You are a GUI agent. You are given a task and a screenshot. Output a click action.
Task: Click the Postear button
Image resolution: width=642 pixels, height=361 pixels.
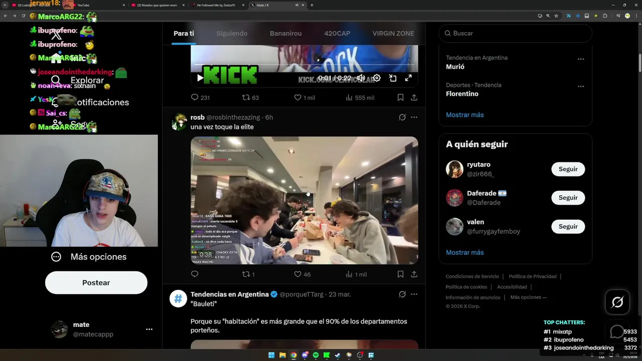(96, 283)
